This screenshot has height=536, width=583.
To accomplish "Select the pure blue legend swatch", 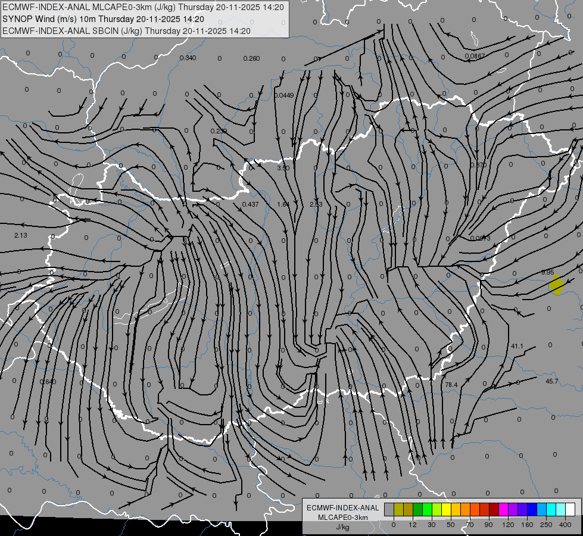I will point(532,509).
